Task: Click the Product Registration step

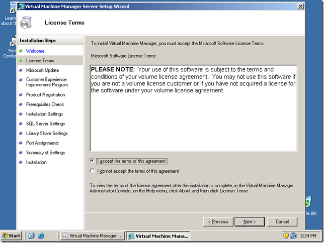Action: coord(45,95)
